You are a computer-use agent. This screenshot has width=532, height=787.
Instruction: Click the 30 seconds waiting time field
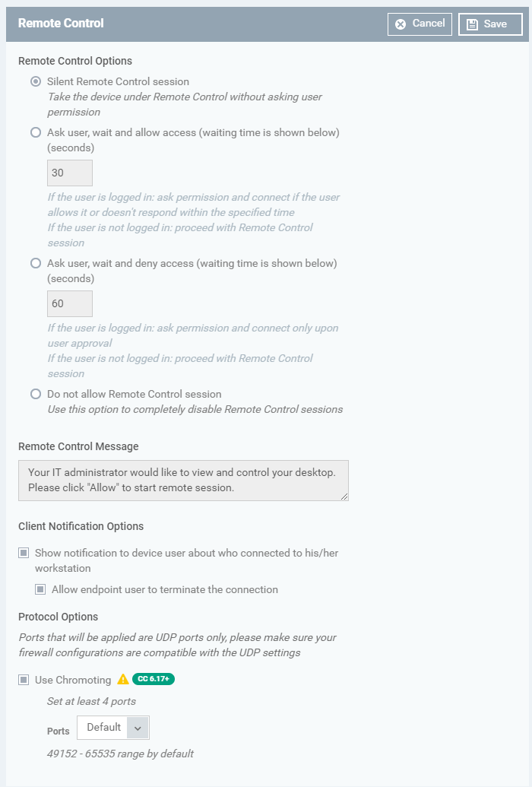(x=70, y=173)
